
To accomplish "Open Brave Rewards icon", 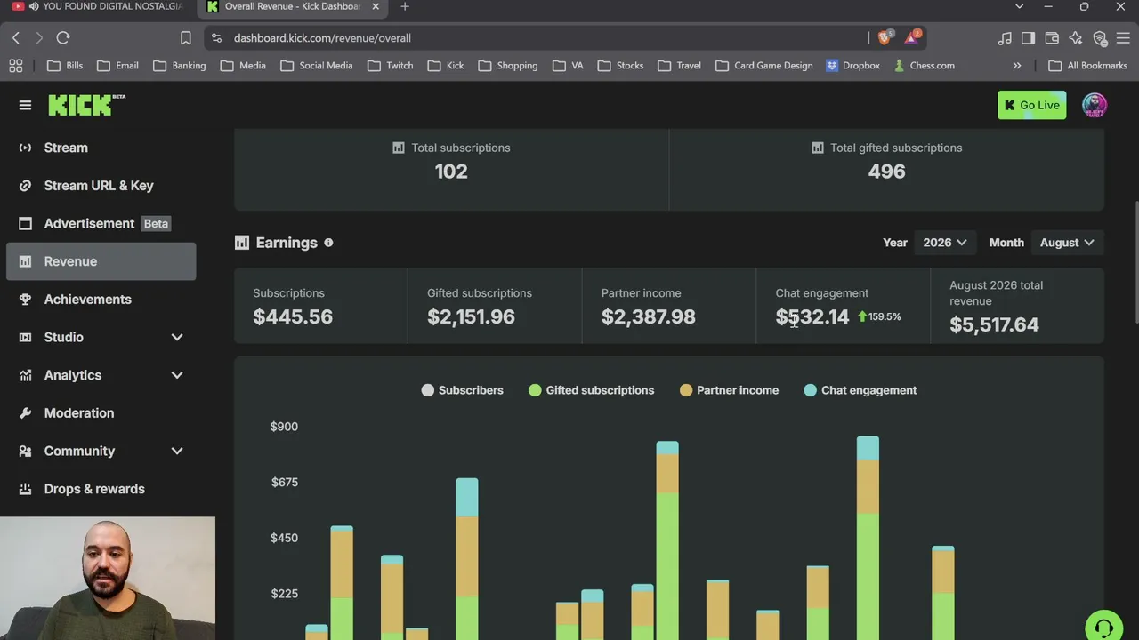I will (912, 37).
